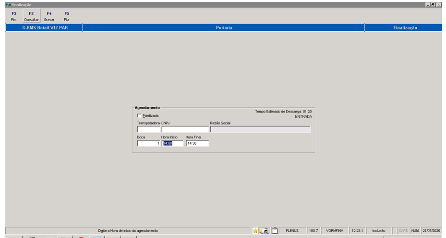Click the F2 Consultar toolbar button
This screenshot has width=446, height=238.
(31, 16)
